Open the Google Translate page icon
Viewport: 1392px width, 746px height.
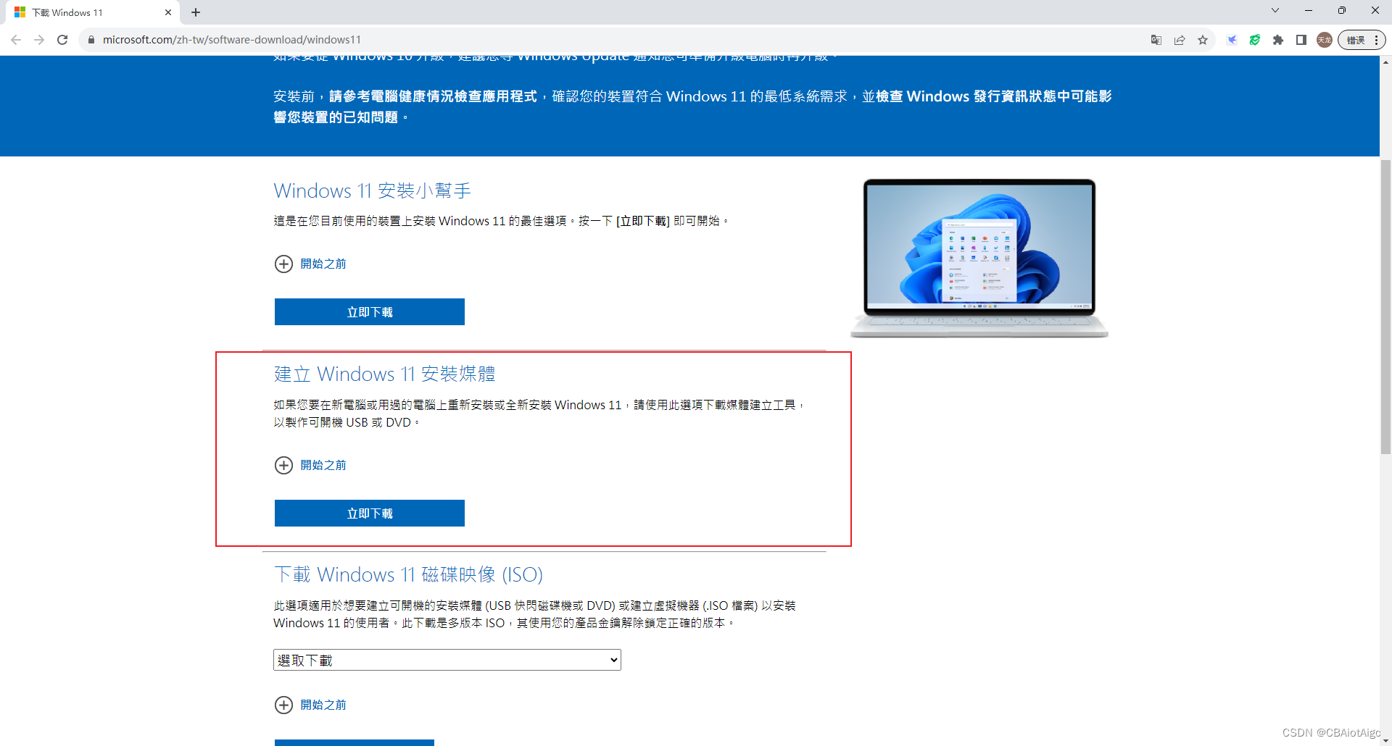pos(1156,40)
